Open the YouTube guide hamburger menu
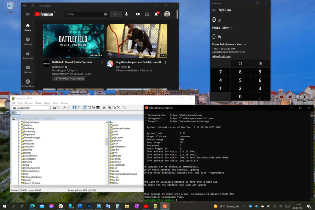Image resolution: width=315 pixels, height=210 pixels. click(28, 14)
